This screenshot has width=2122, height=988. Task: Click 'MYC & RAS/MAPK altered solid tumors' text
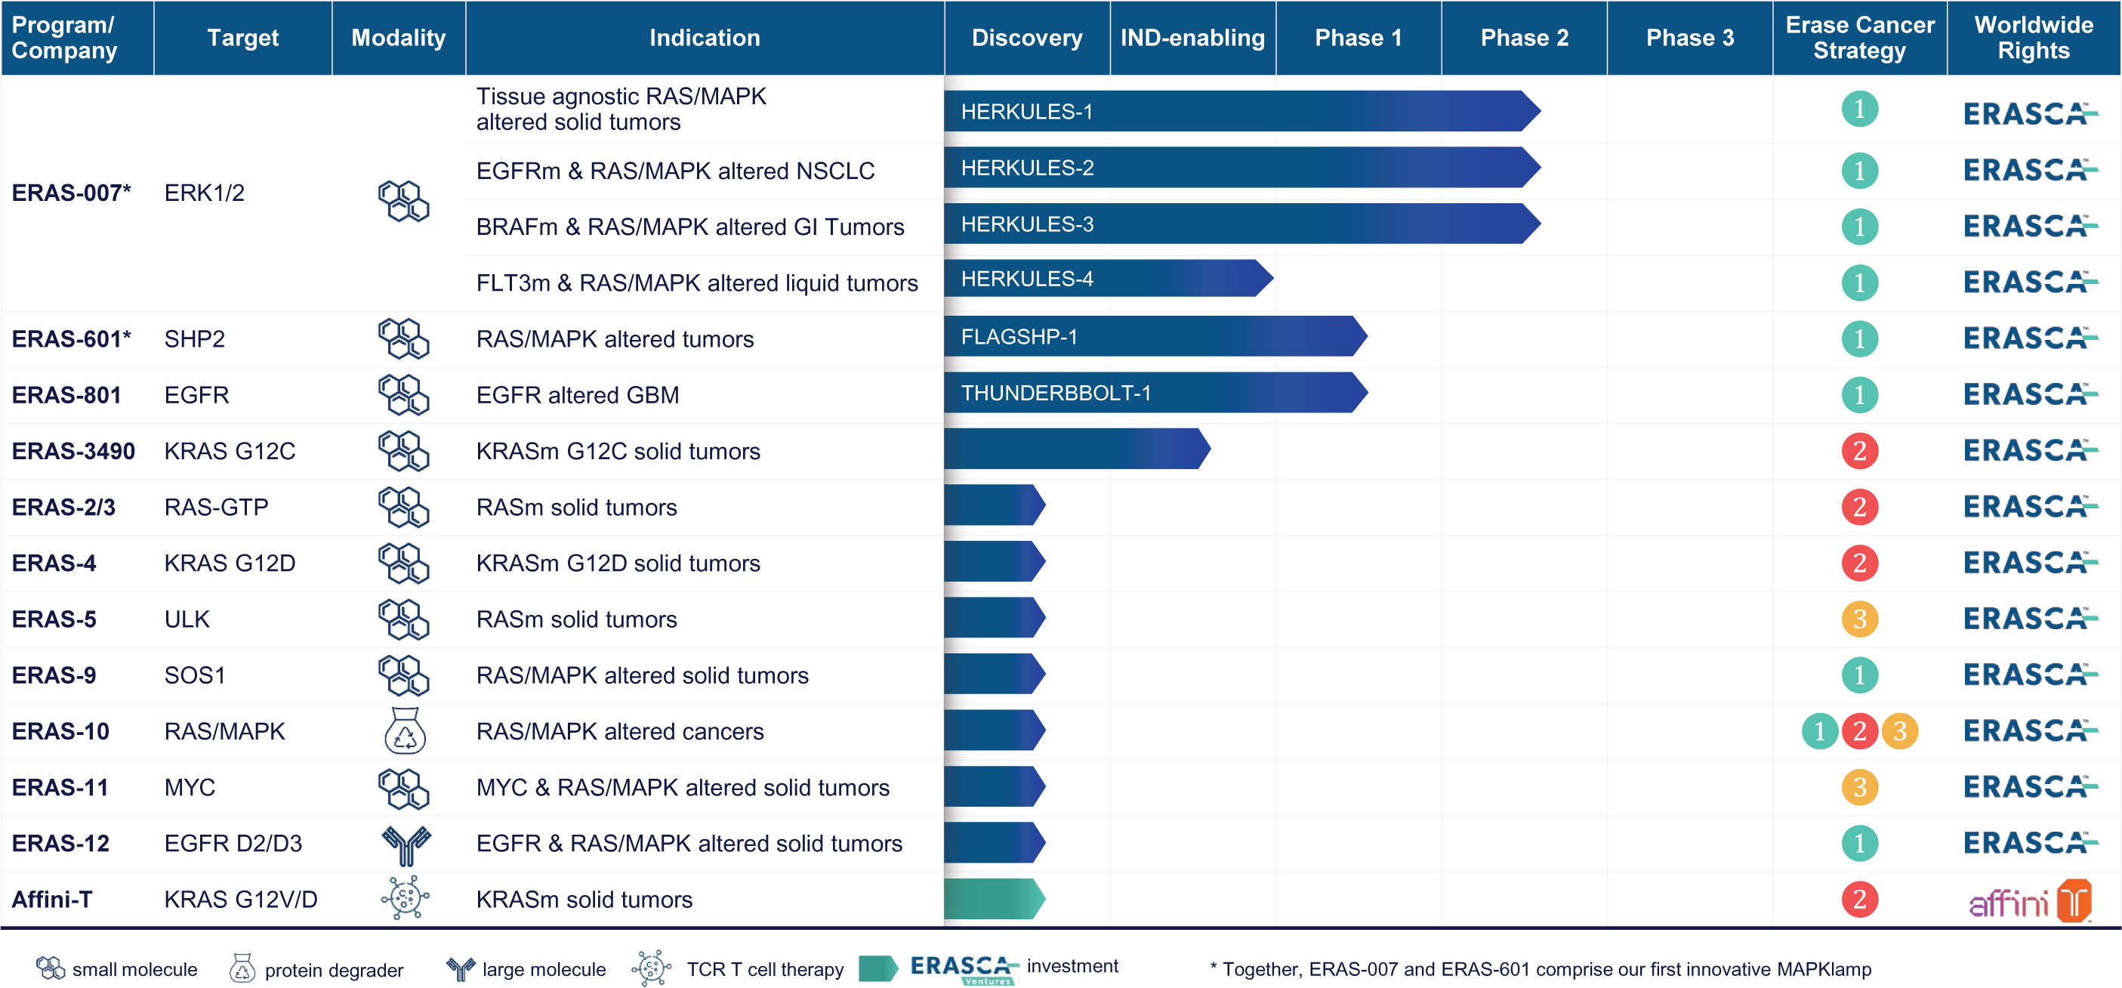pos(683,787)
